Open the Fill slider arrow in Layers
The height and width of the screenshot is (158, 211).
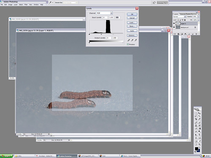tap(198, 20)
